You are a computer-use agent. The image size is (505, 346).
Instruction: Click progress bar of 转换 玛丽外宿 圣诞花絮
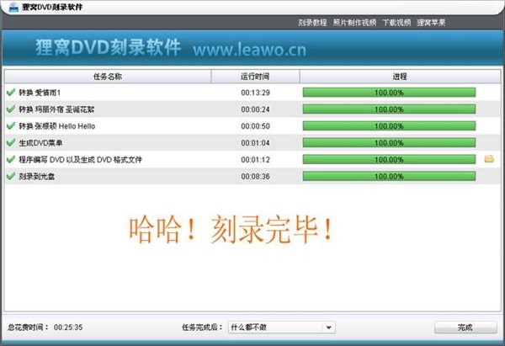click(389, 109)
